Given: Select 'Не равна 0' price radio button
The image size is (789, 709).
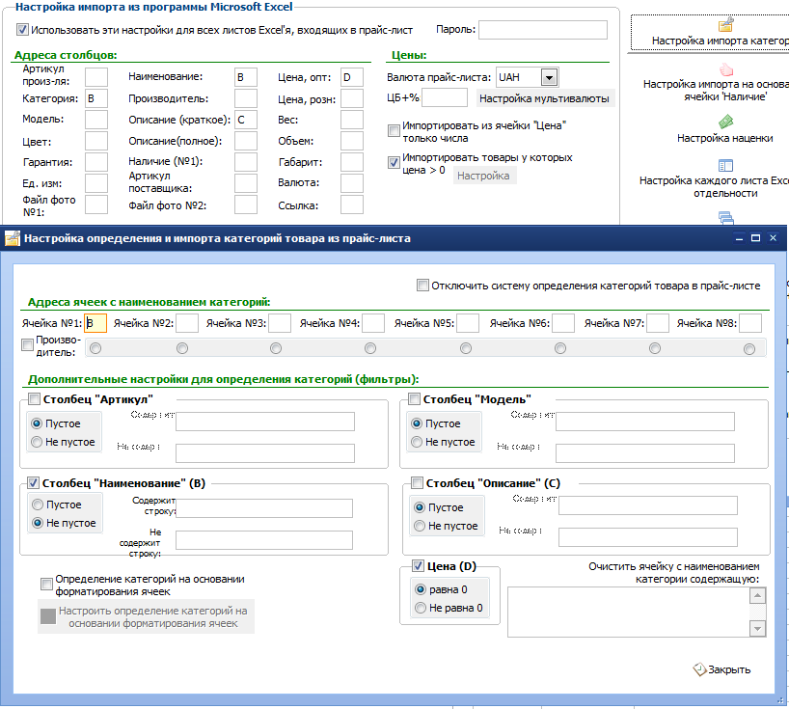Looking at the screenshot, I should (x=421, y=608).
